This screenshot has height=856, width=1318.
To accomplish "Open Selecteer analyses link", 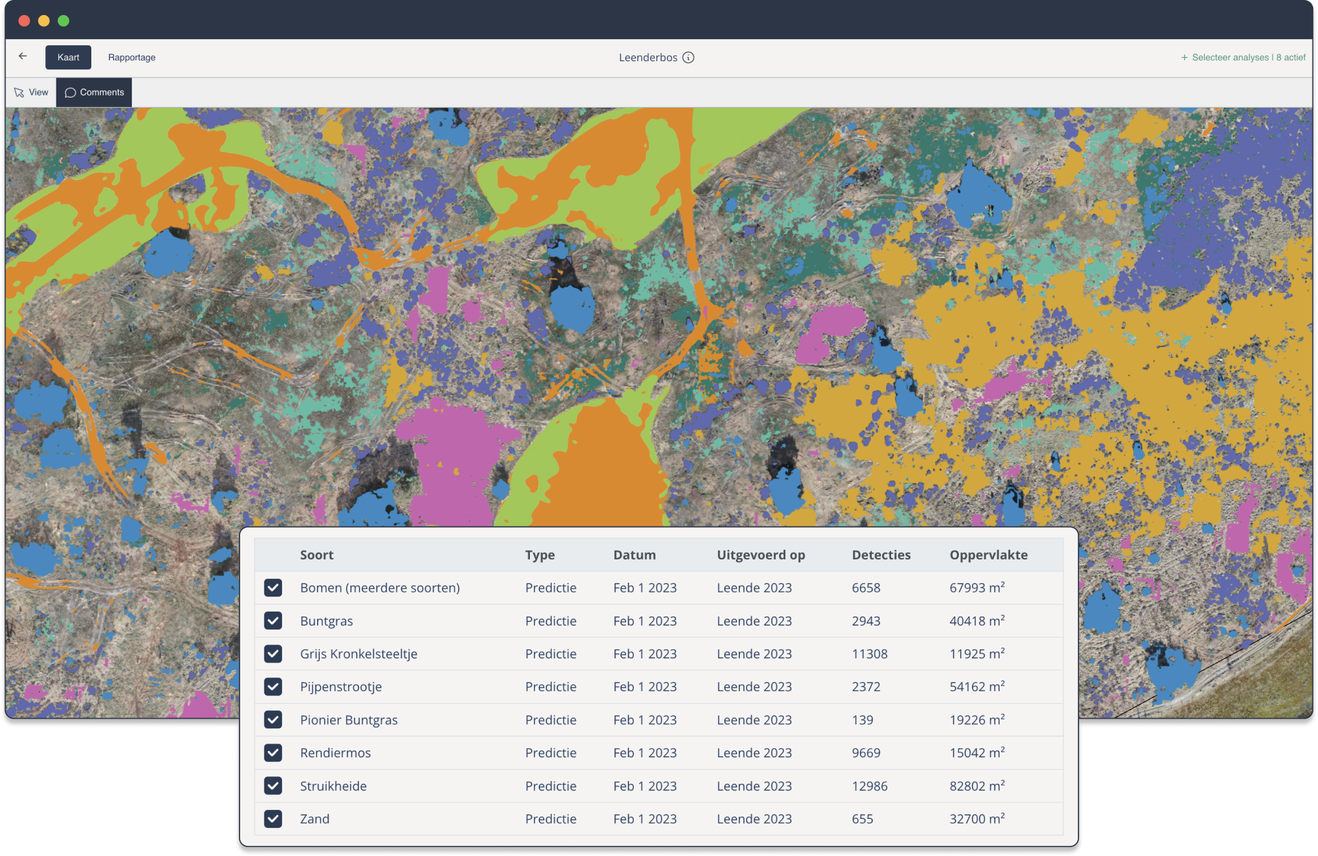I will [1230, 58].
